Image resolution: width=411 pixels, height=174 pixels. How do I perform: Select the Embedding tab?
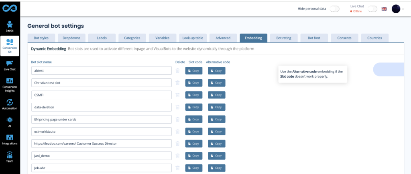(254, 38)
